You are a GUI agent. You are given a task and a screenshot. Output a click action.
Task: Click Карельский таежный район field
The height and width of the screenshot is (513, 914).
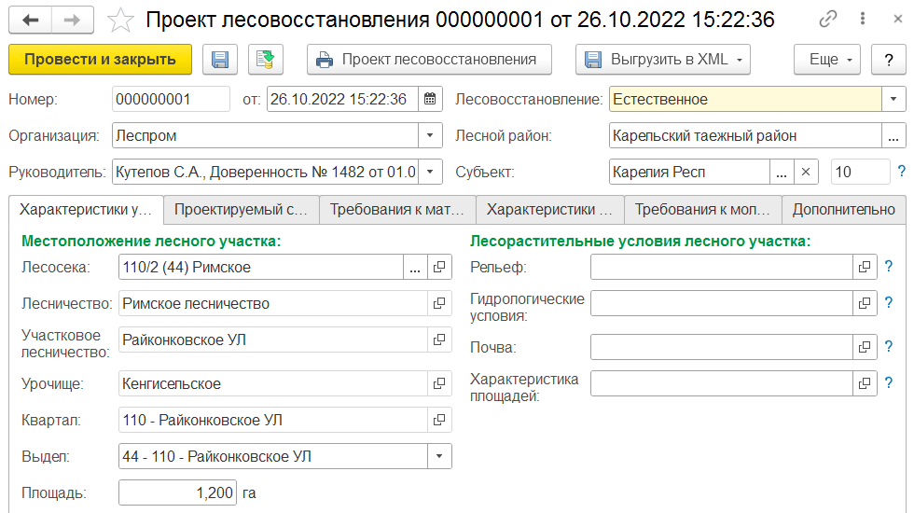[745, 136]
